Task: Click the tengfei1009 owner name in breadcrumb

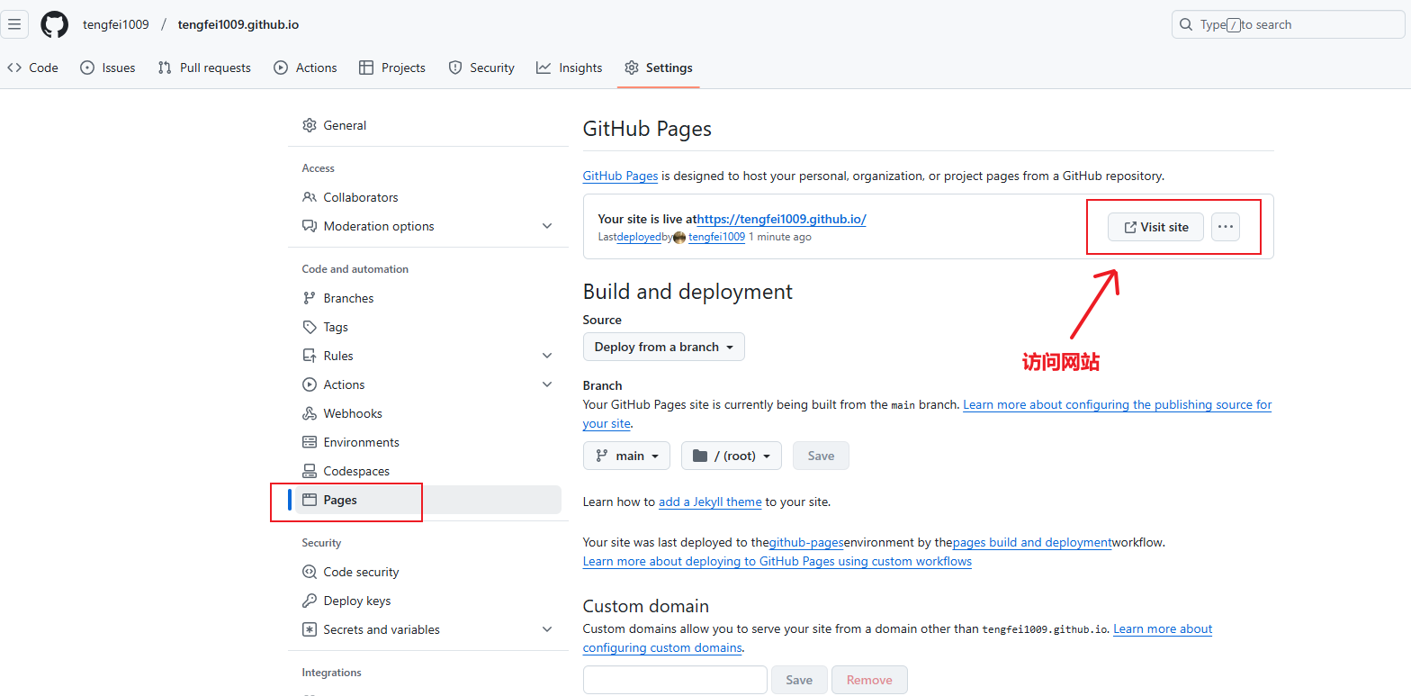Action: click(116, 24)
